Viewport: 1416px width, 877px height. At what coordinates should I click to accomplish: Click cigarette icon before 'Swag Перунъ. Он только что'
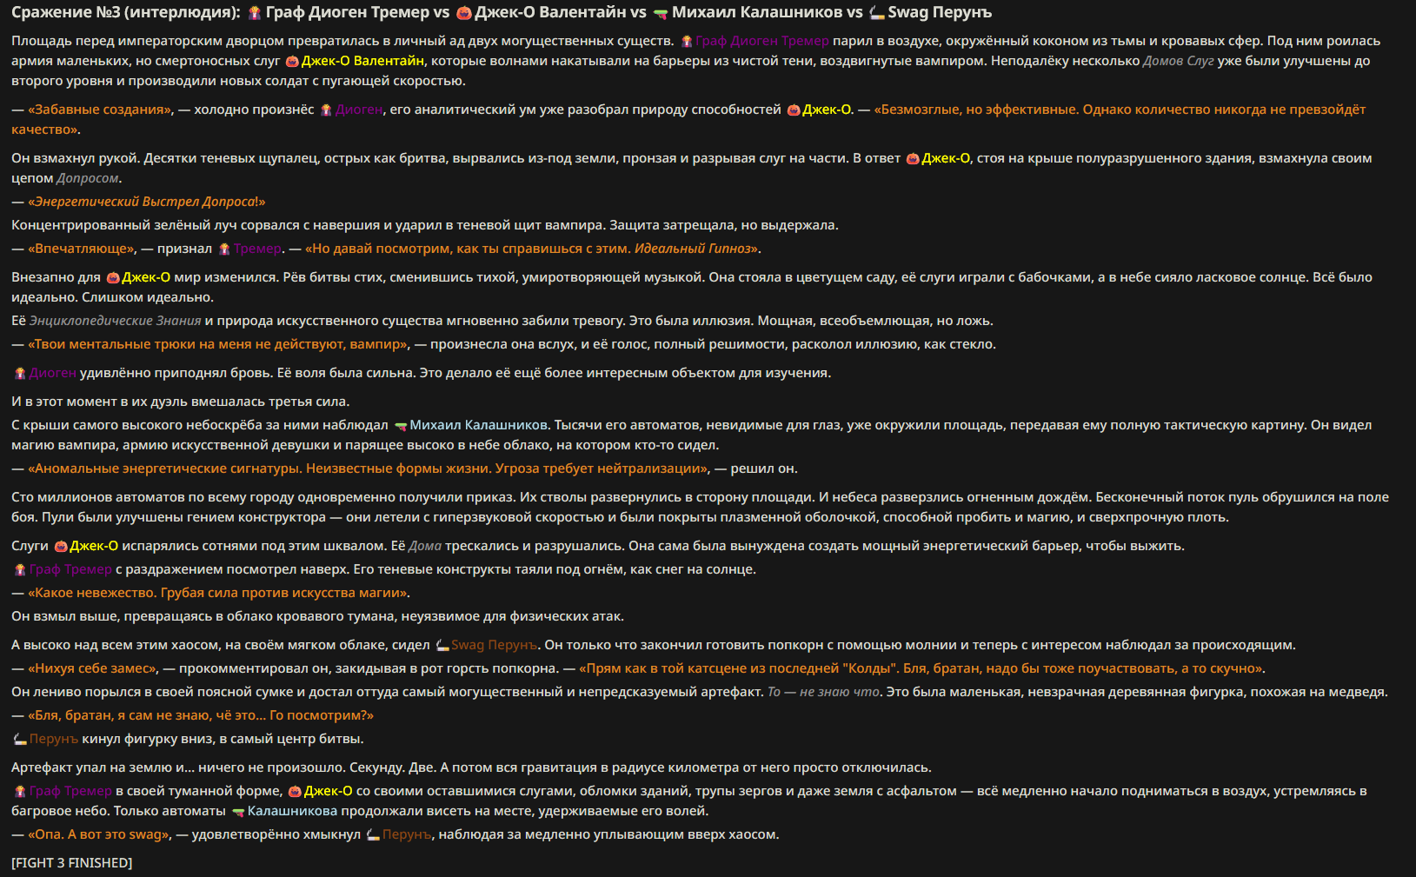tap(442, 645)
